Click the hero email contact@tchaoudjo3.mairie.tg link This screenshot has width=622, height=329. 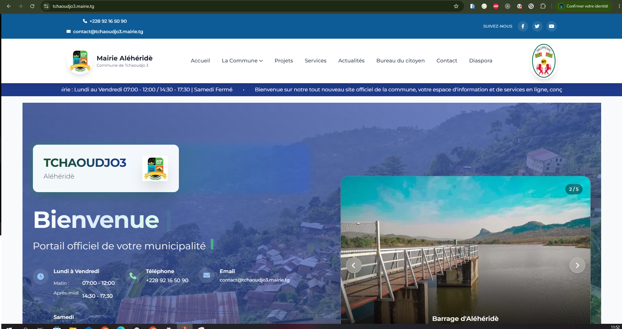pos(254,280)
